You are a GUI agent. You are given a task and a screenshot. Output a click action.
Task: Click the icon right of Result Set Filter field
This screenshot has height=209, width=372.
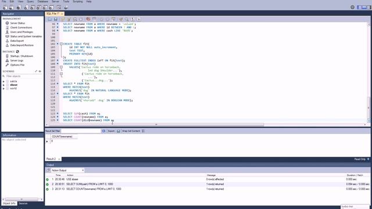click(103, 131)
